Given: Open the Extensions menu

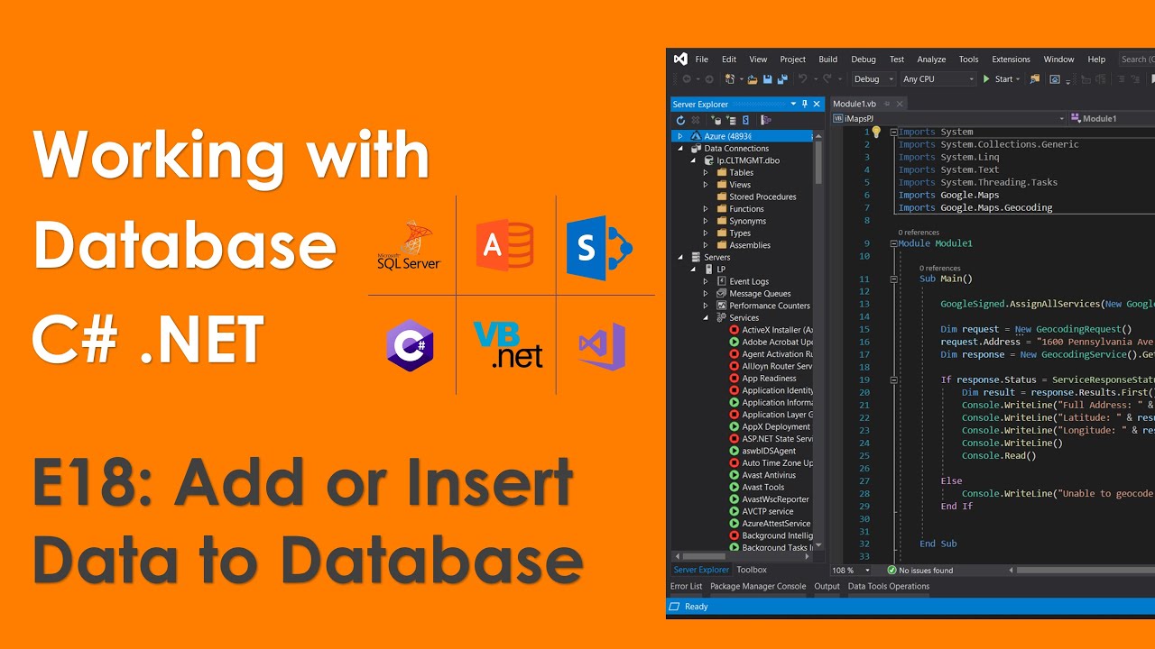Looking at the screenshot, I should tap(1011, 59).
